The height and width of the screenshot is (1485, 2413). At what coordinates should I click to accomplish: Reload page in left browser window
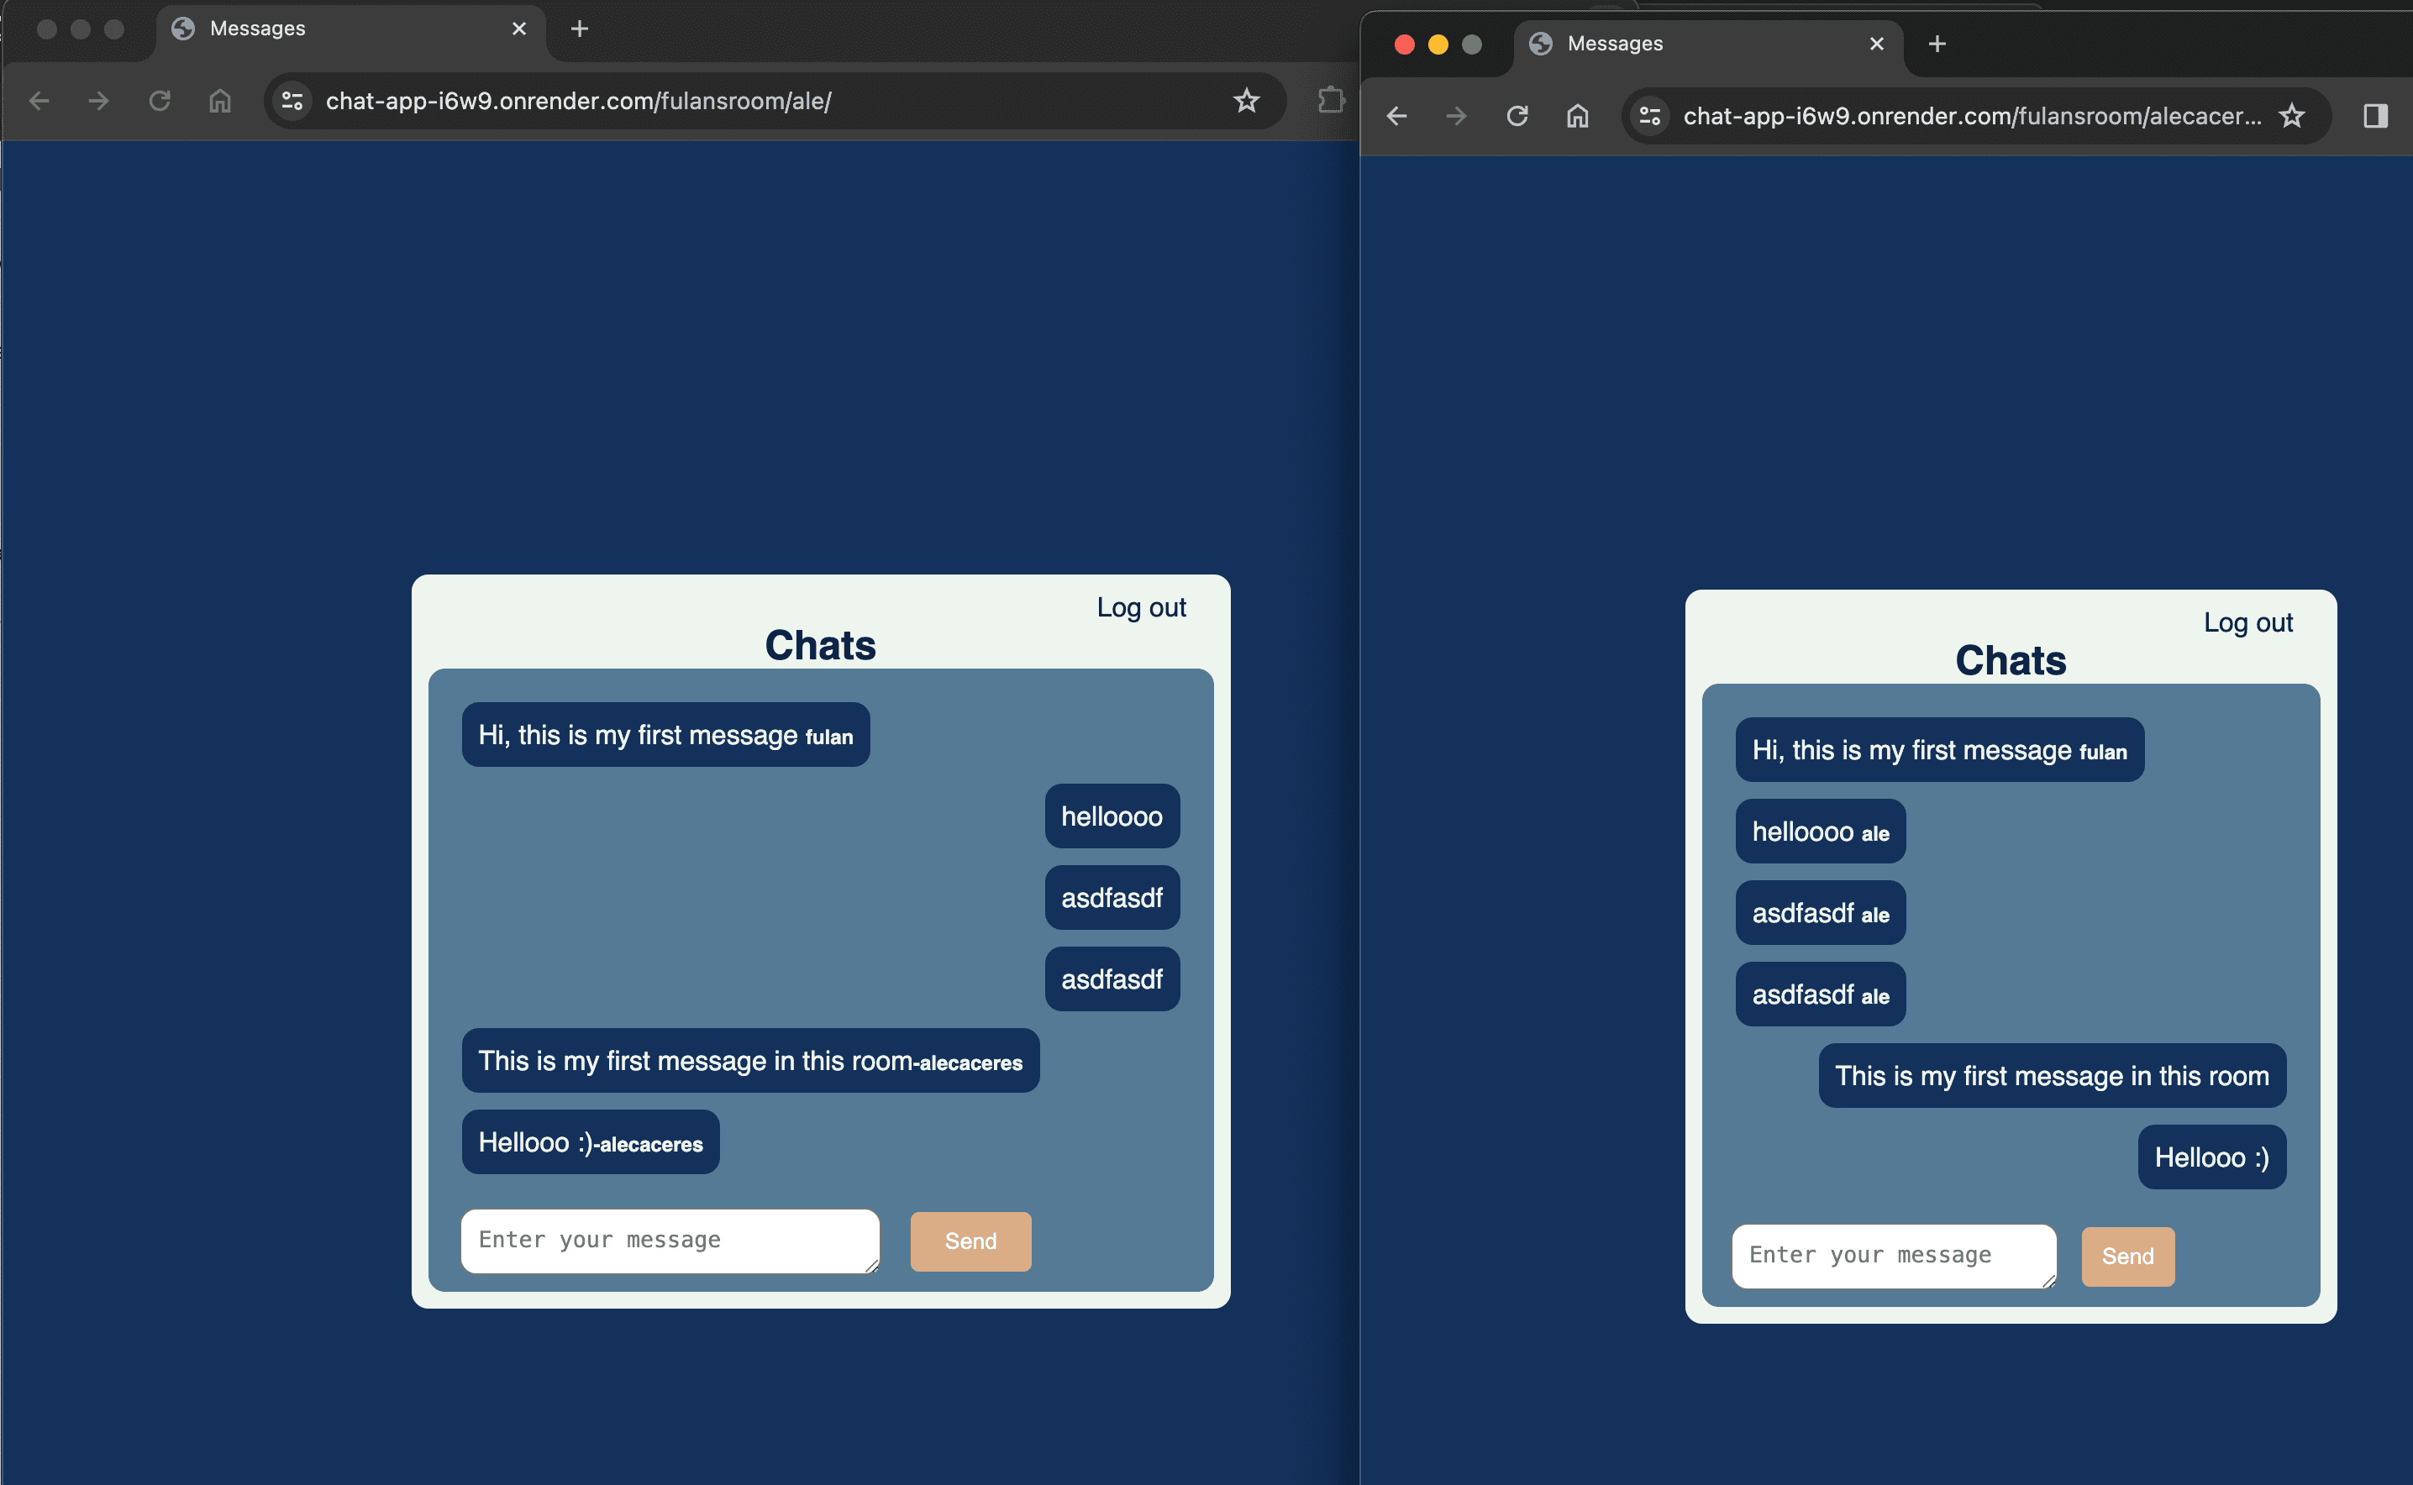click(159, 100)
